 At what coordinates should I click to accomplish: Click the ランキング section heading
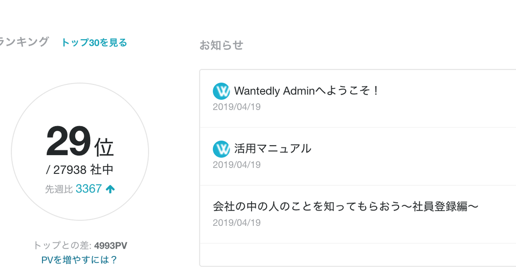coord(24,42)
